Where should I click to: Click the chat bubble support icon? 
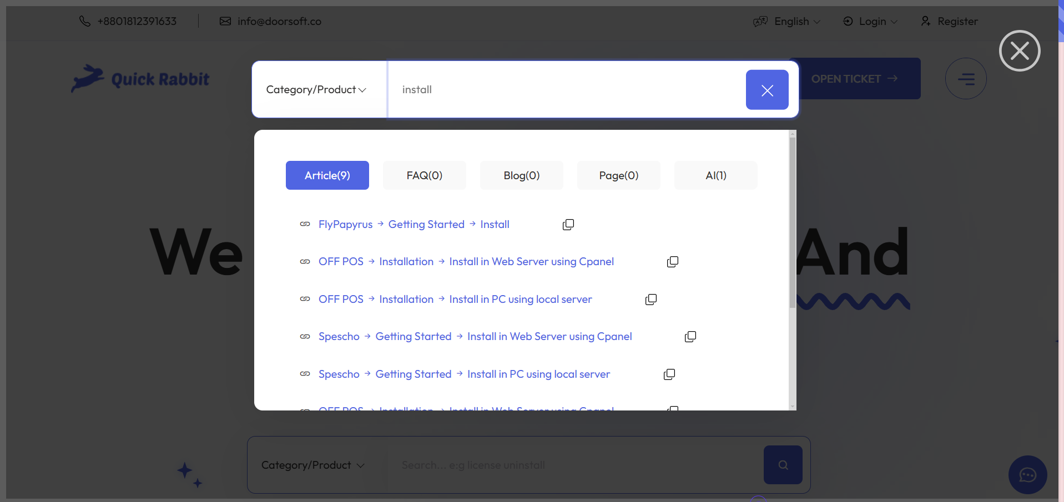pyautogui.click(x=1027, y=475)
